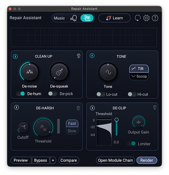The width and height of the screenshot is (169, 175).
Task: Select Tilt tone shape
Action: coord(139,69)
